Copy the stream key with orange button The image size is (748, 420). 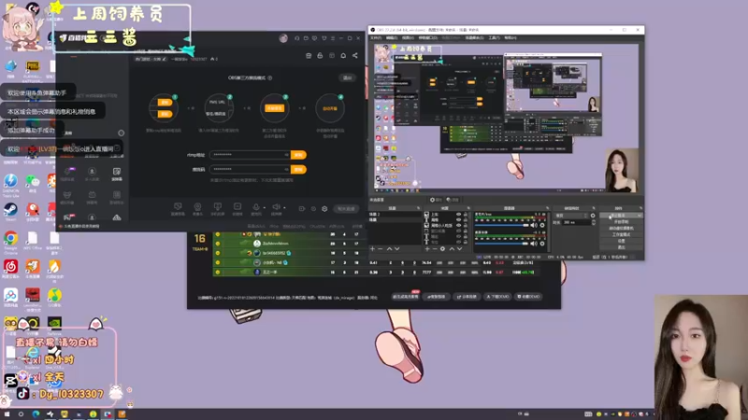tap(298, 169)
